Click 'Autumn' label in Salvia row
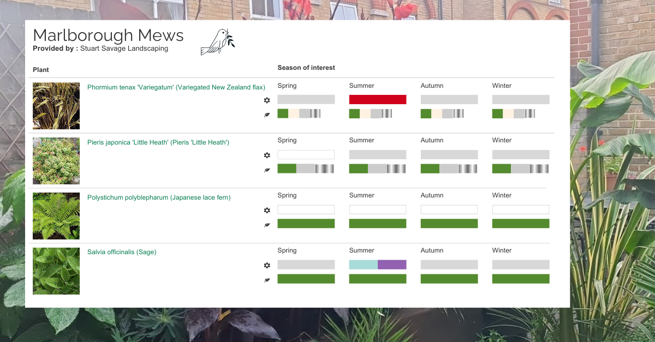655x342 pixels. pos(432,250)
